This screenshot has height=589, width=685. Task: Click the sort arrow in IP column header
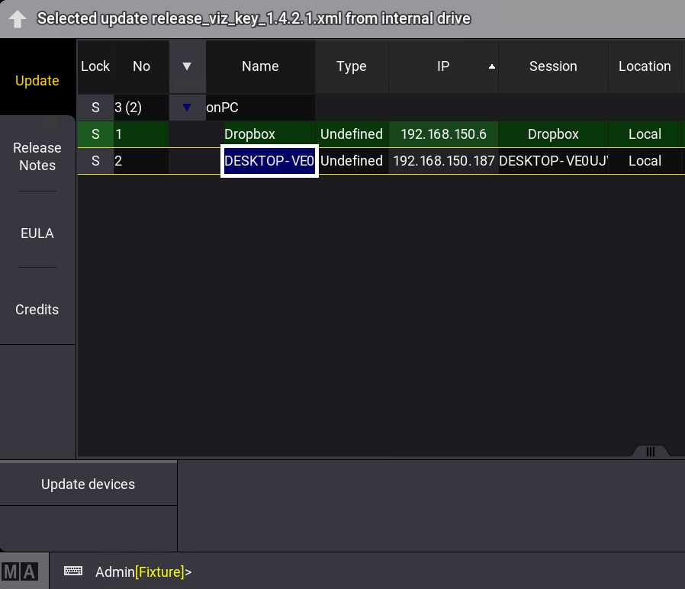492,67
